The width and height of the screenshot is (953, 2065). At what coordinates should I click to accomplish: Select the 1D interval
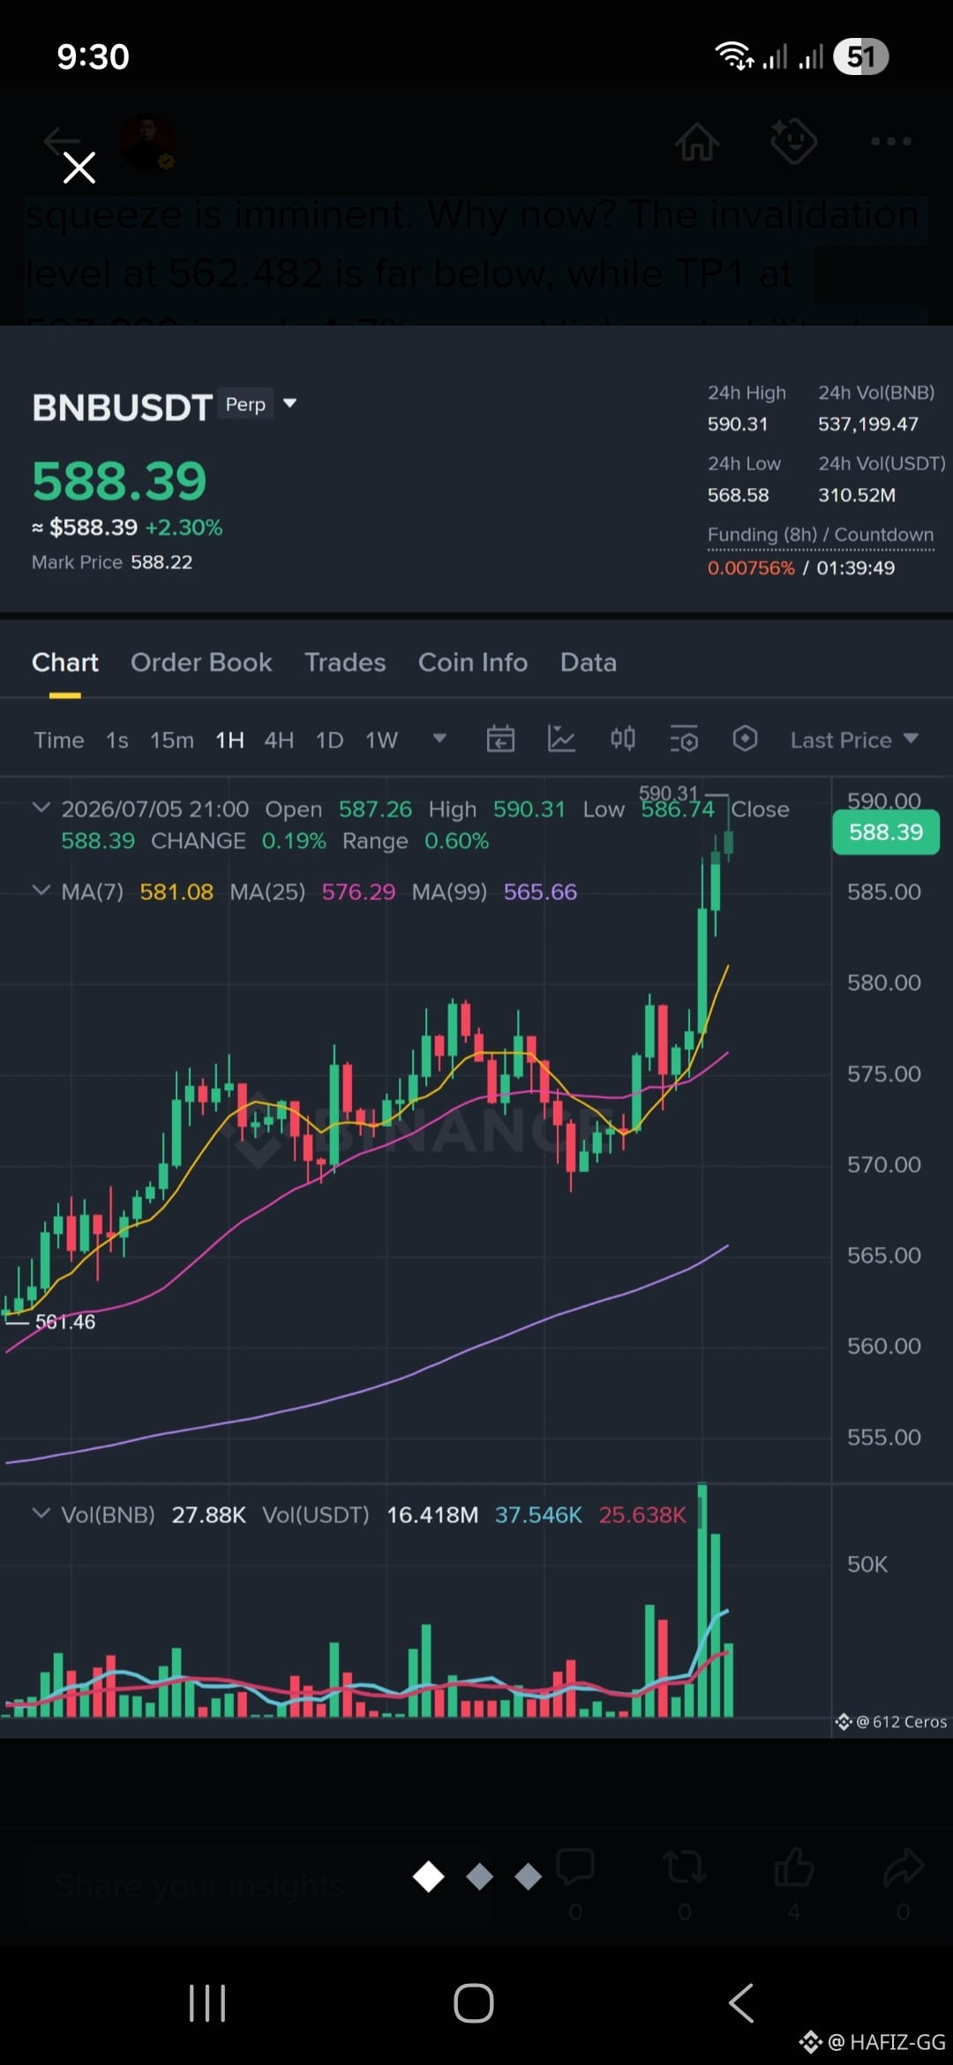[330, 740]
